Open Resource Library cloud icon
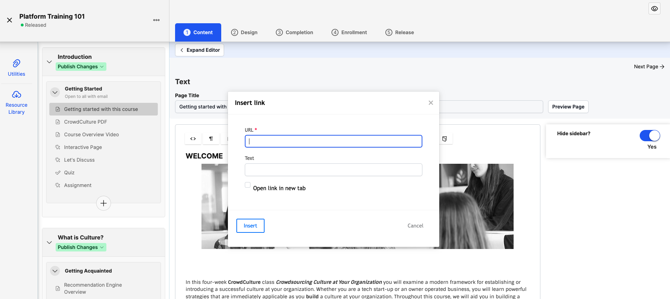 17,94
